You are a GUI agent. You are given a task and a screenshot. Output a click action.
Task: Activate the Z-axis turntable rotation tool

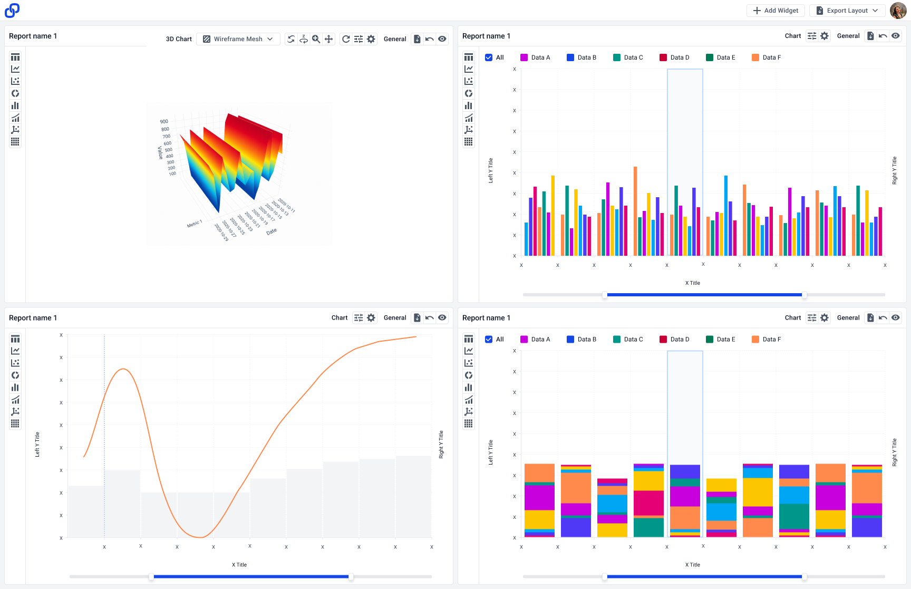coord(304,39)
